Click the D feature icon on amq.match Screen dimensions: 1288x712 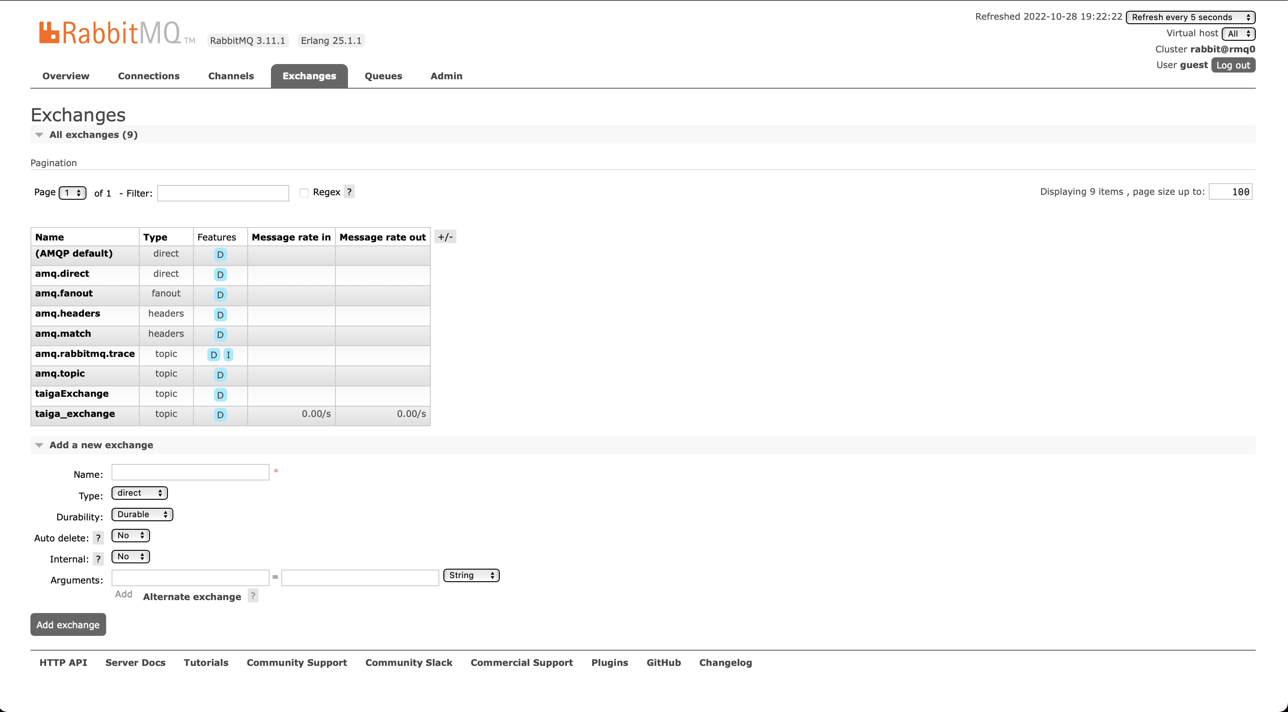[220, 334]
